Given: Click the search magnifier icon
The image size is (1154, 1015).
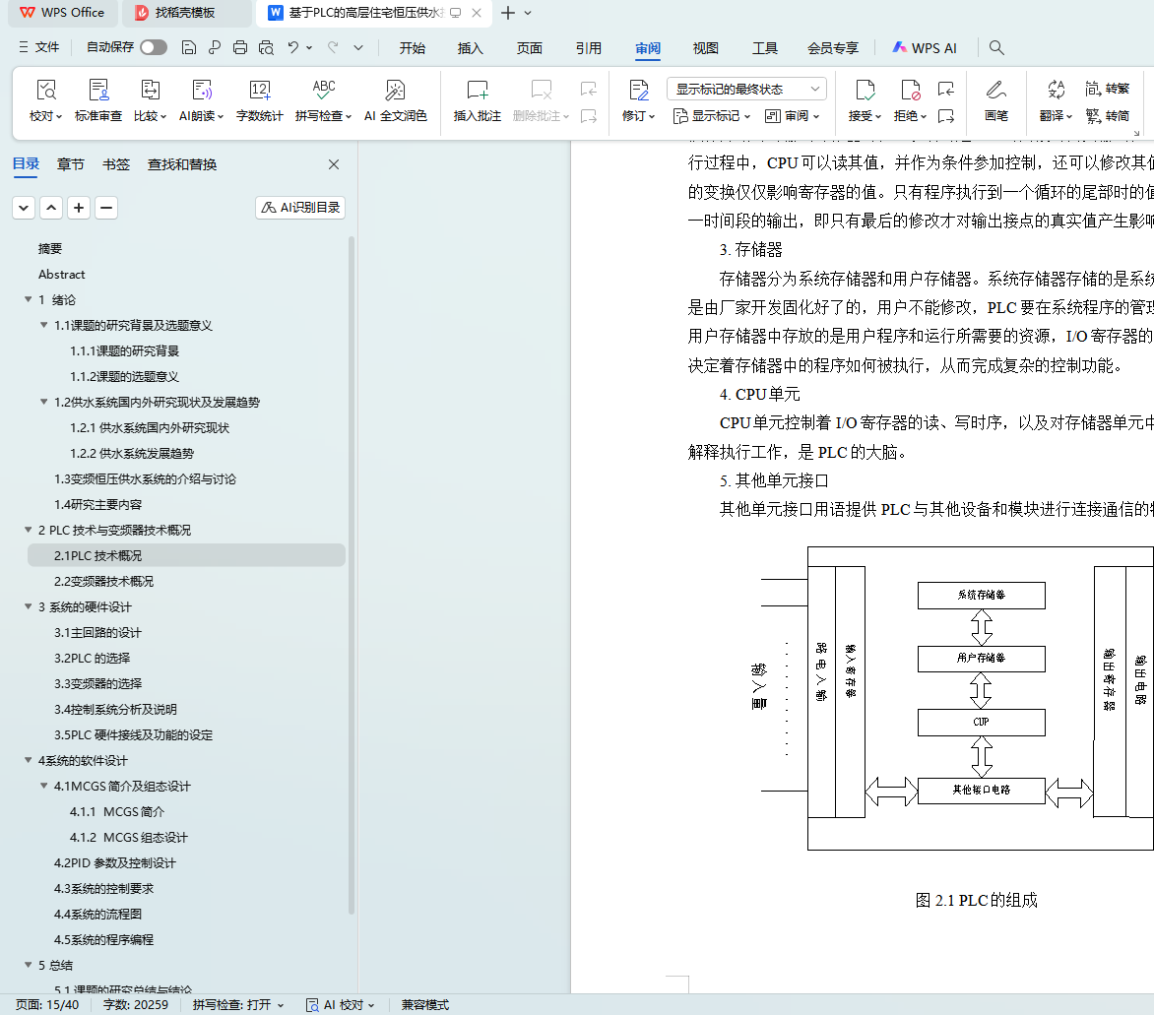Looking at the screenshot, I should [996, 47].
